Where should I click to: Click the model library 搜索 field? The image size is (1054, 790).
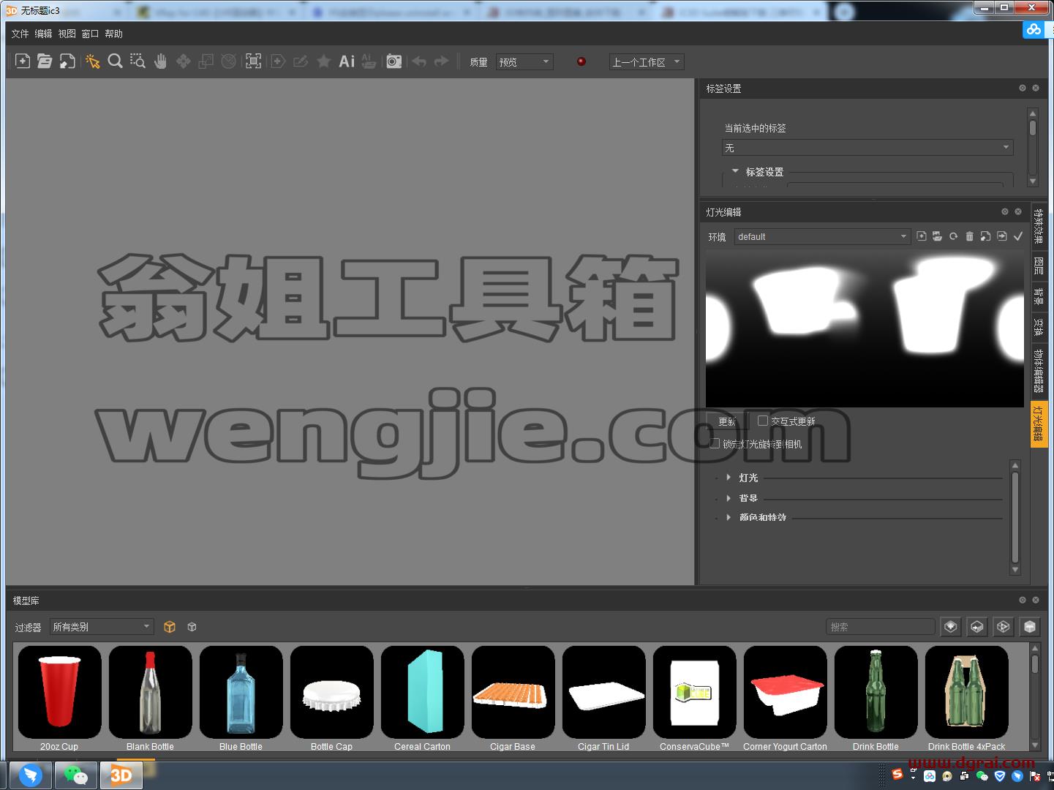[x=881, y=627]
